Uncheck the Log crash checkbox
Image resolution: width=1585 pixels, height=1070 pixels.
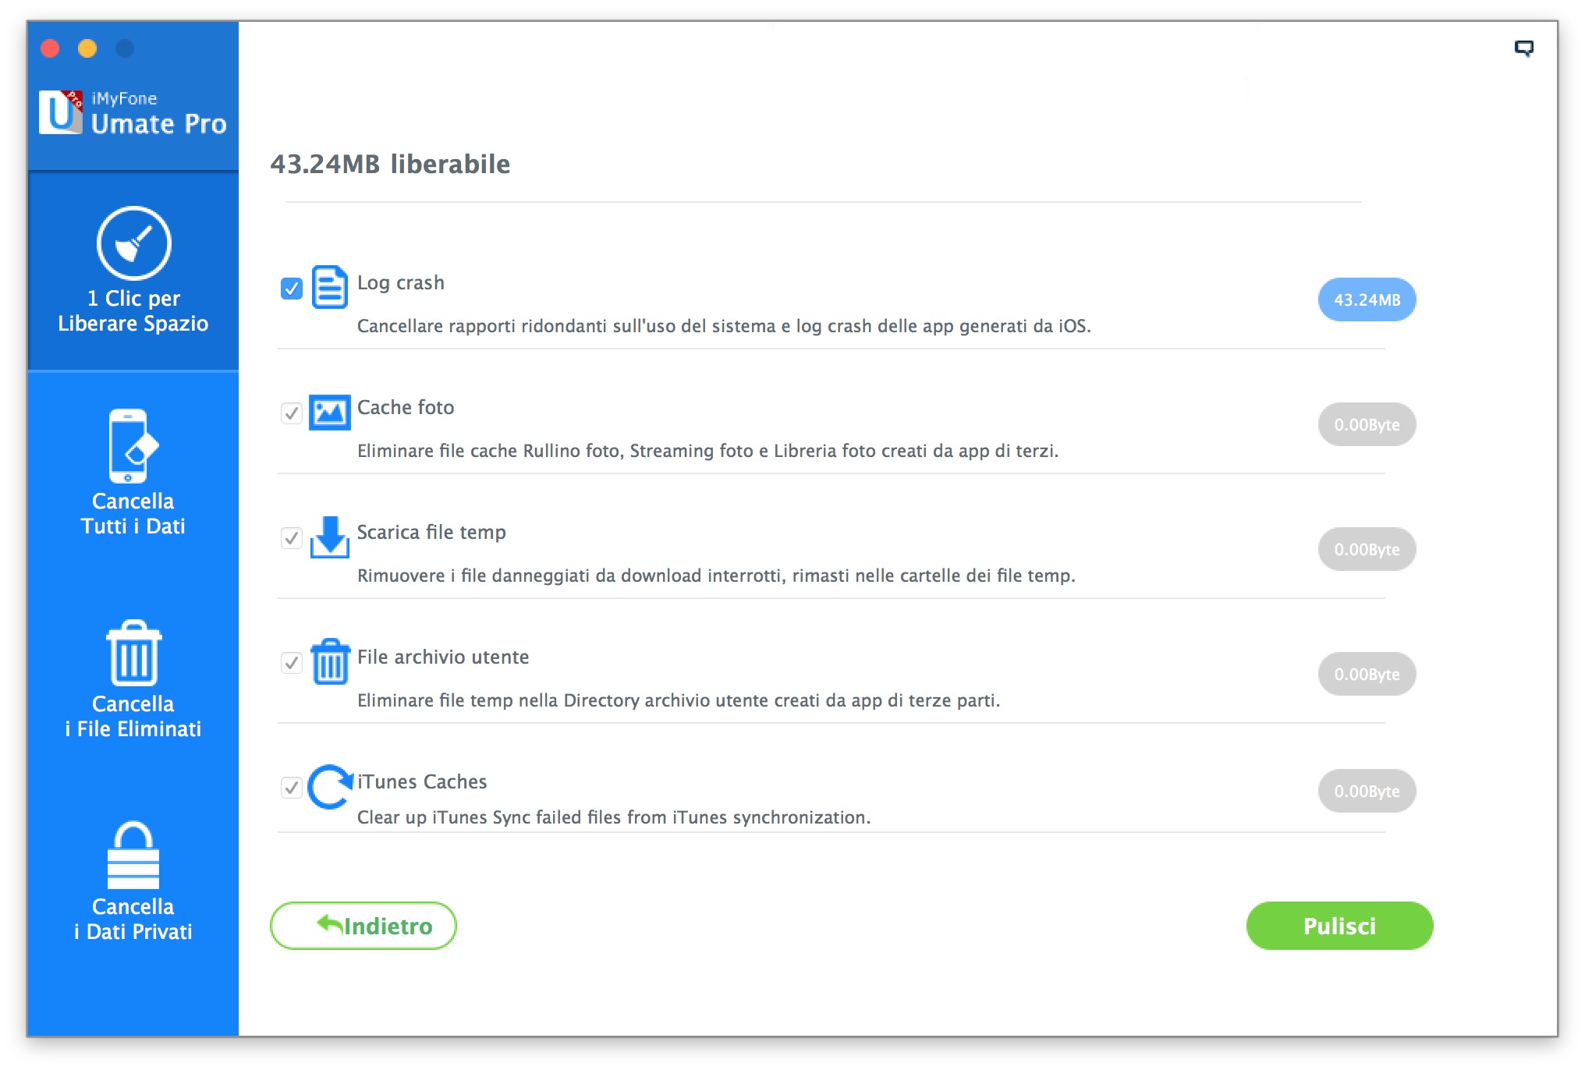coord(292,289)
